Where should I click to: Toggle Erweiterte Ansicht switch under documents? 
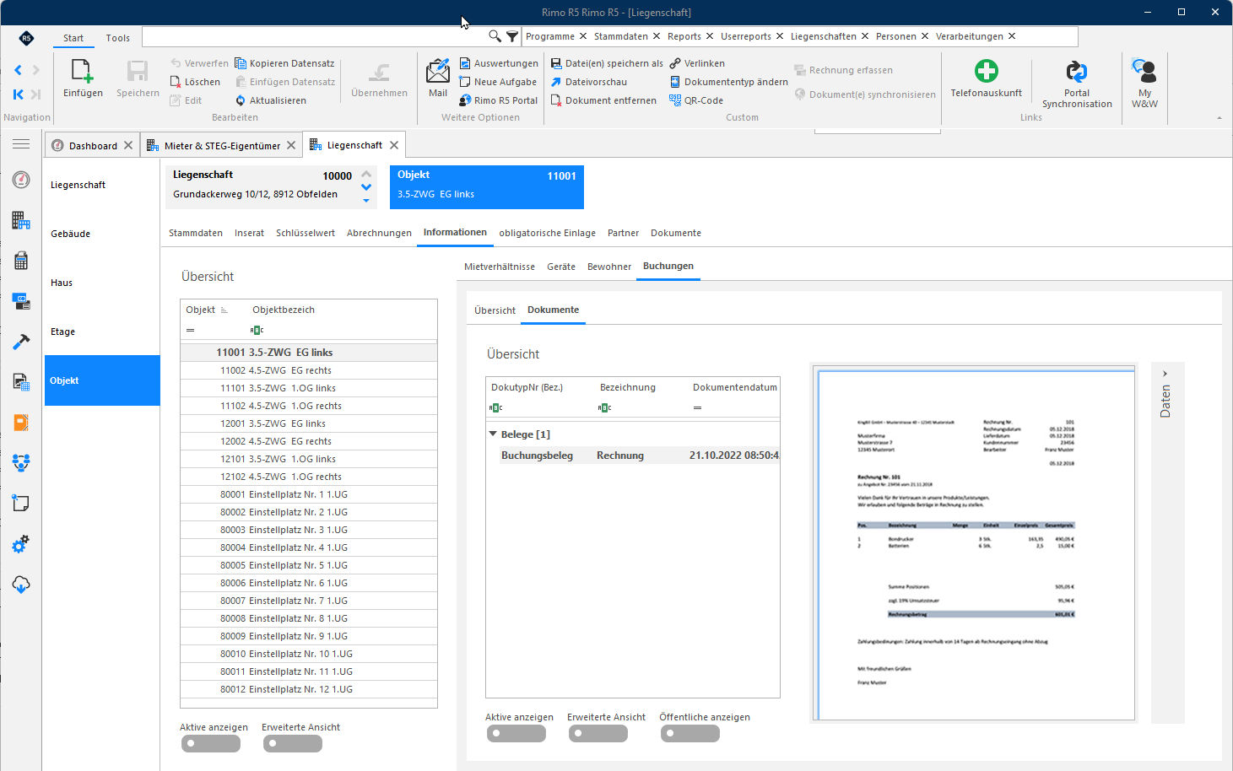coord(598,734)
